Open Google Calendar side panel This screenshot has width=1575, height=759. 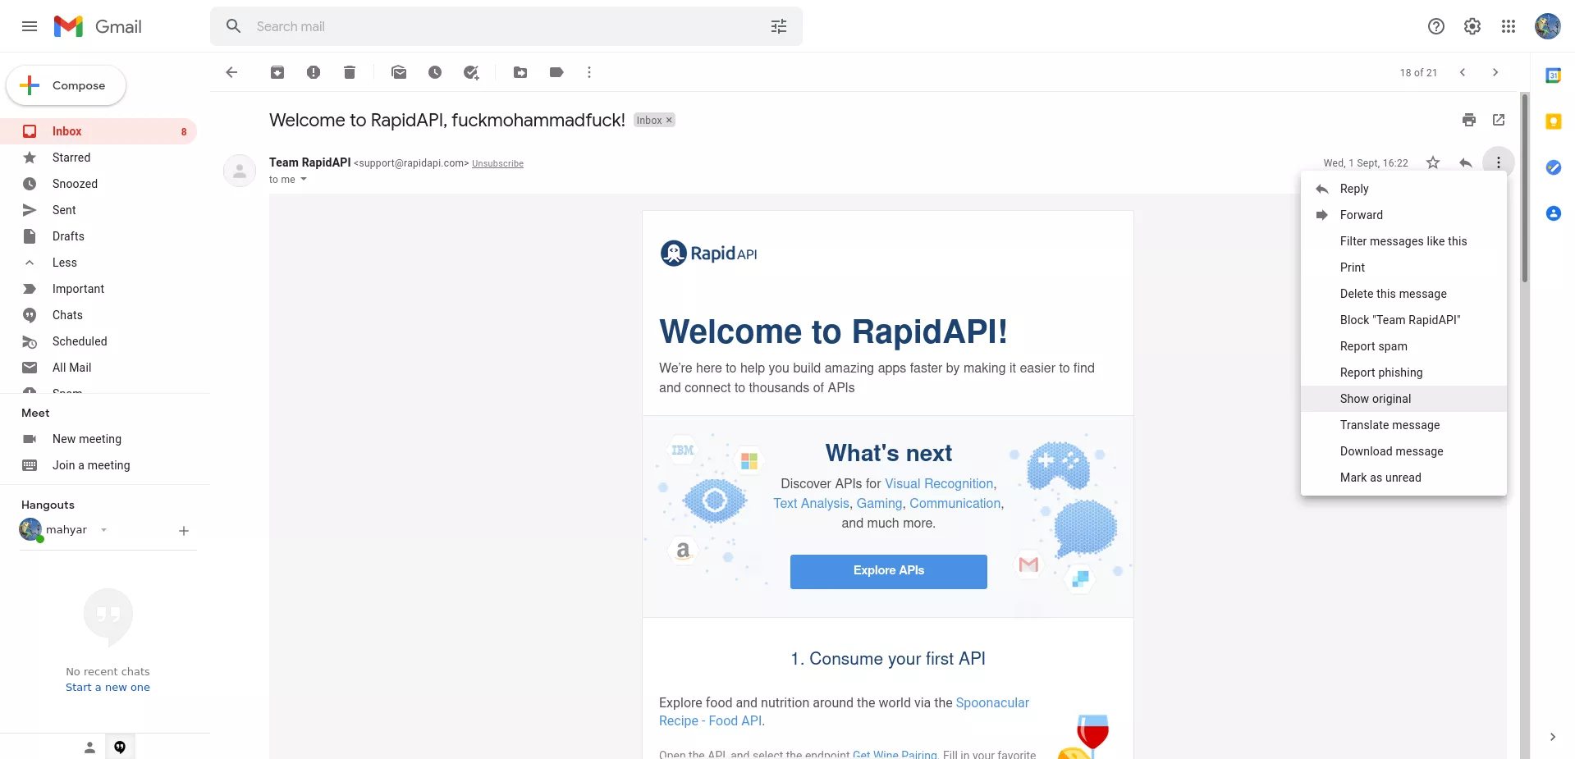(1554, 75)
